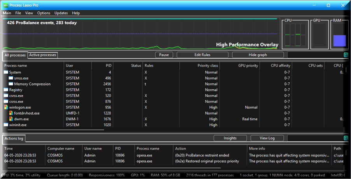Open the Help menu
The height and width of the screenshot is (179, 351).
[76, 13]
